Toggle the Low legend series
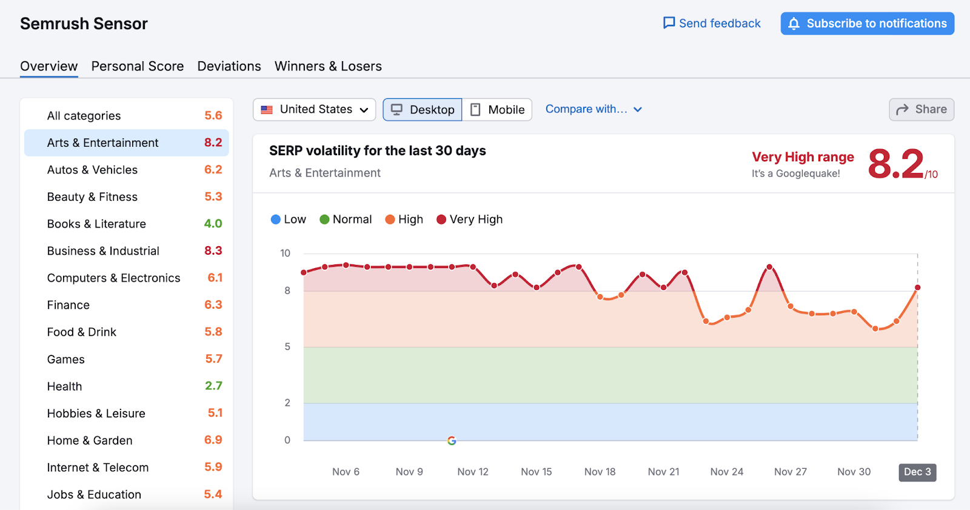 click(x=289, y=220)
